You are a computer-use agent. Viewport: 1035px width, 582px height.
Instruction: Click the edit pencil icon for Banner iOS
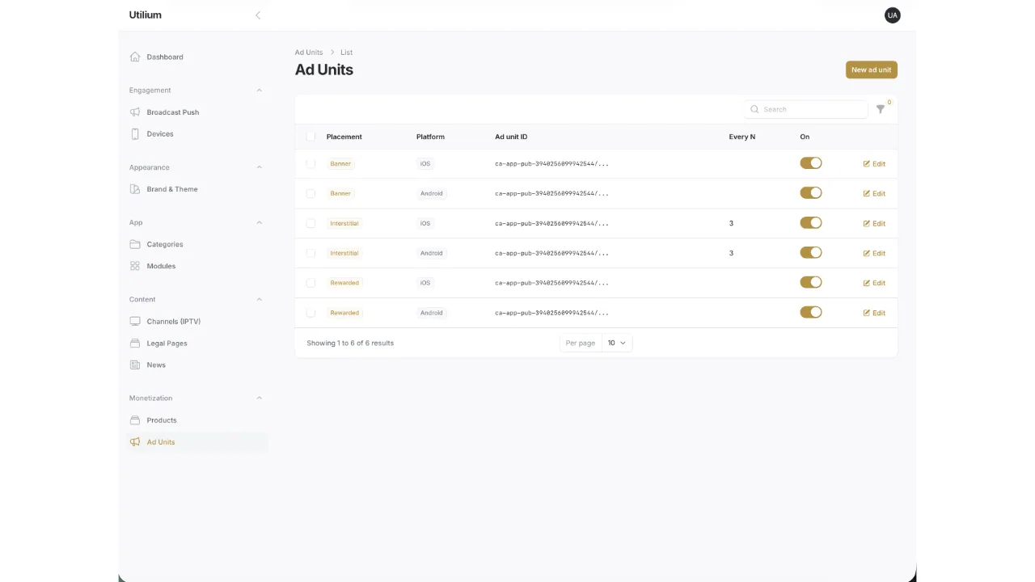coord(867,164)
